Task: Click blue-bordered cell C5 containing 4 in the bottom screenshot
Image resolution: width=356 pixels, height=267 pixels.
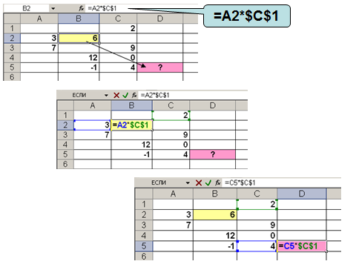Action: (x=257, y=246)
